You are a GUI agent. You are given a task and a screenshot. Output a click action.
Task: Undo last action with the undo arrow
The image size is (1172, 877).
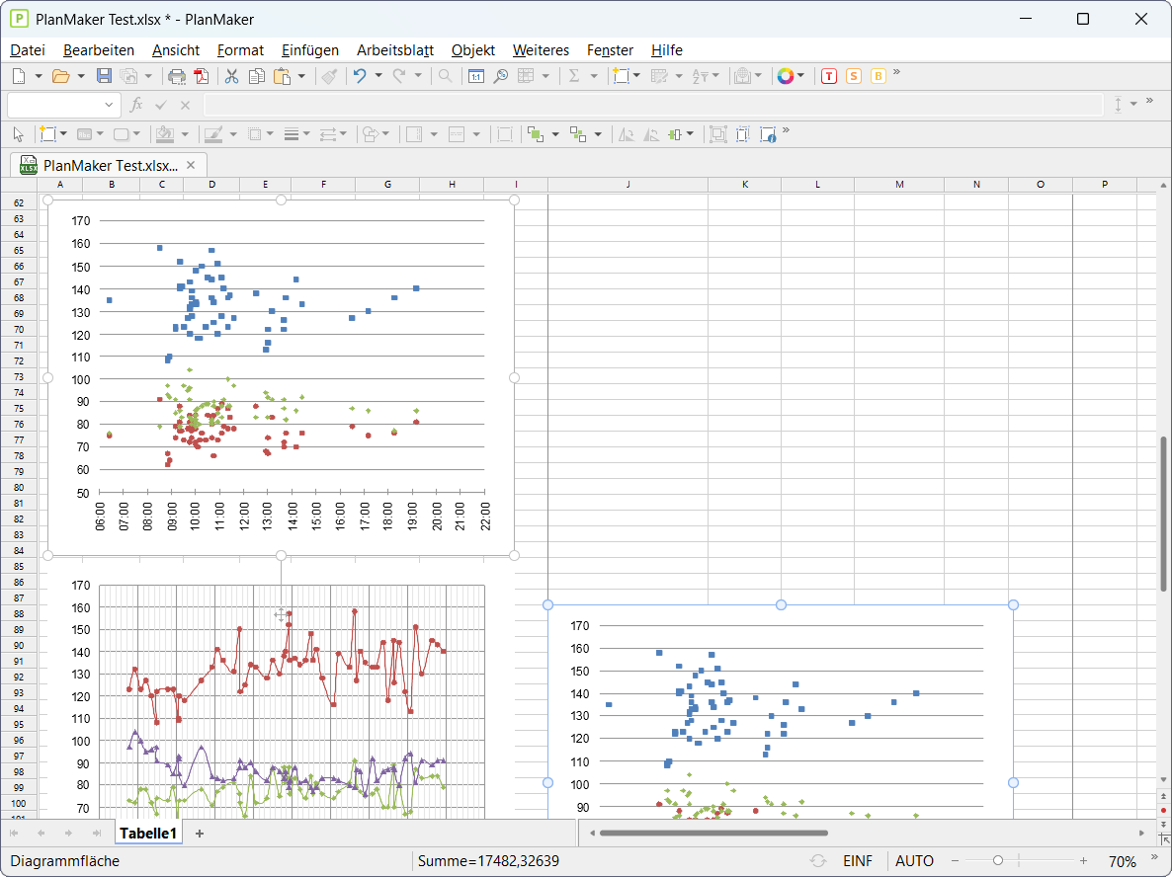point(360,76)
